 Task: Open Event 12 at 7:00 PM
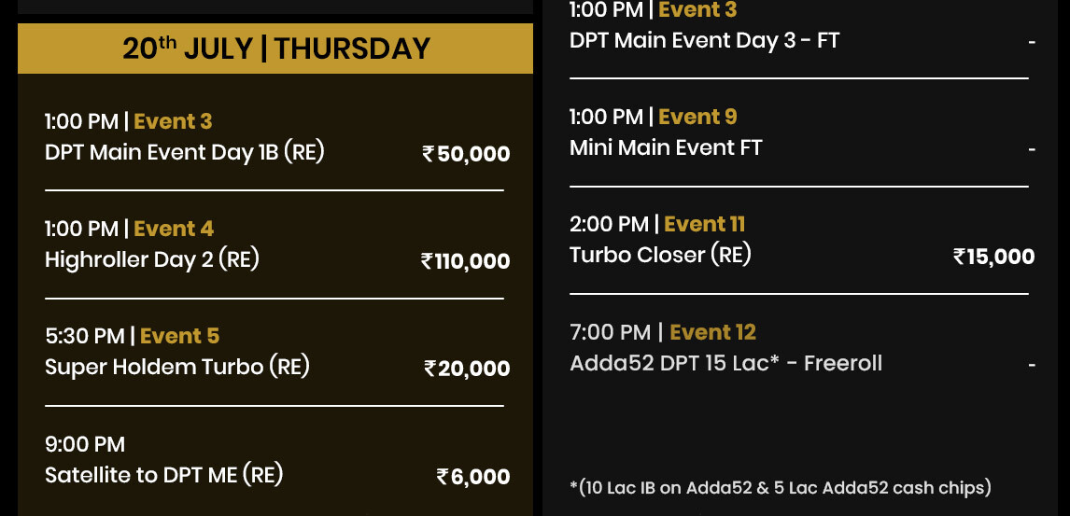click(x=712, y=332)
